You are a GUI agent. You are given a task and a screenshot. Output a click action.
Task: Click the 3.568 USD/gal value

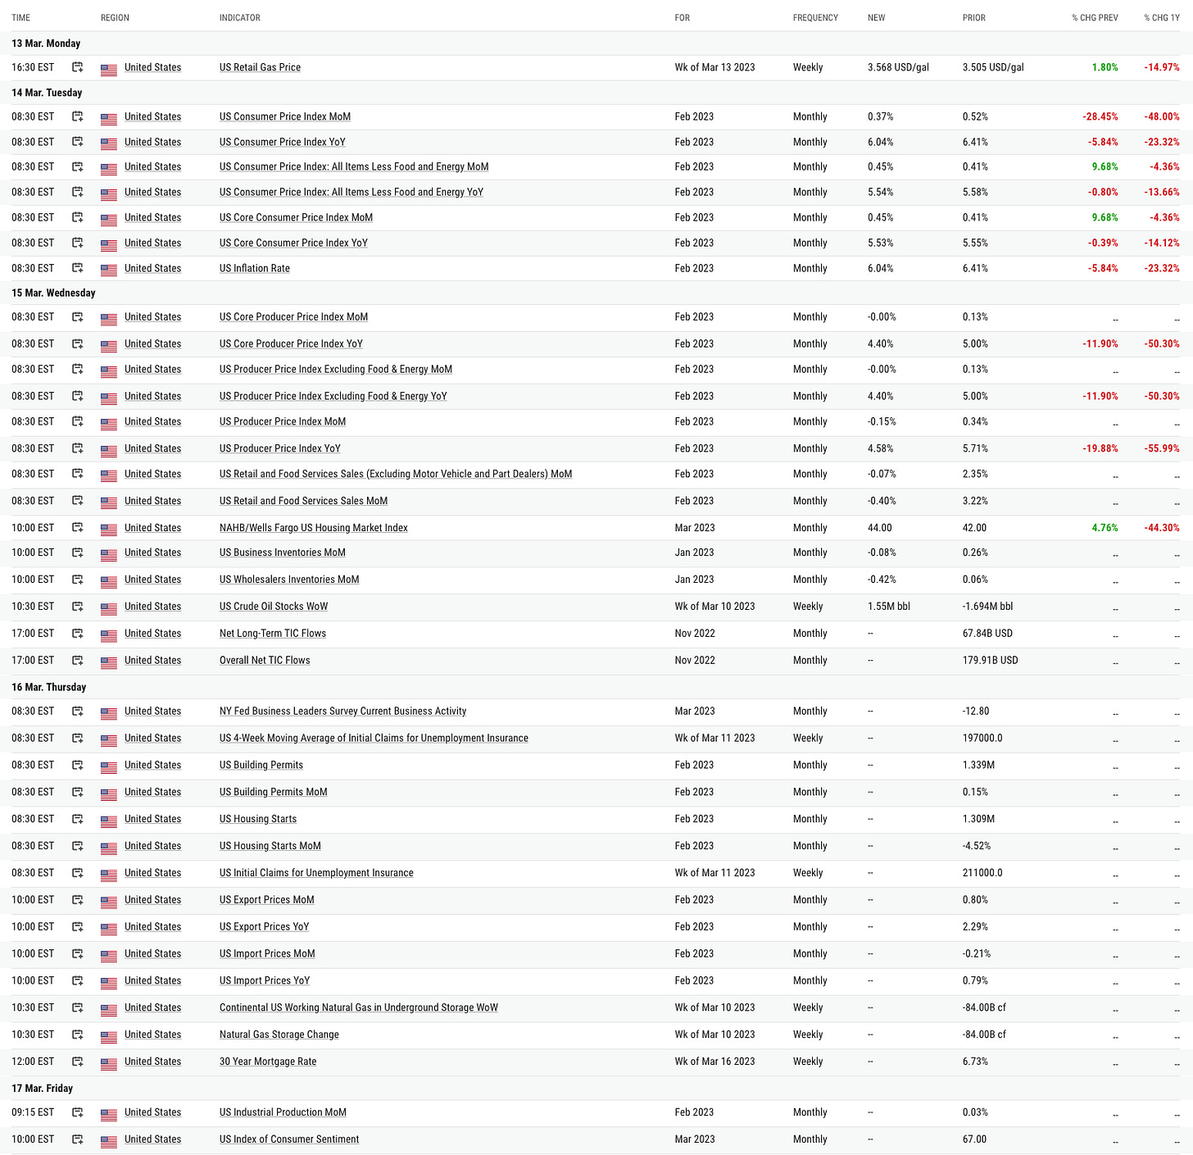point(898,67)
